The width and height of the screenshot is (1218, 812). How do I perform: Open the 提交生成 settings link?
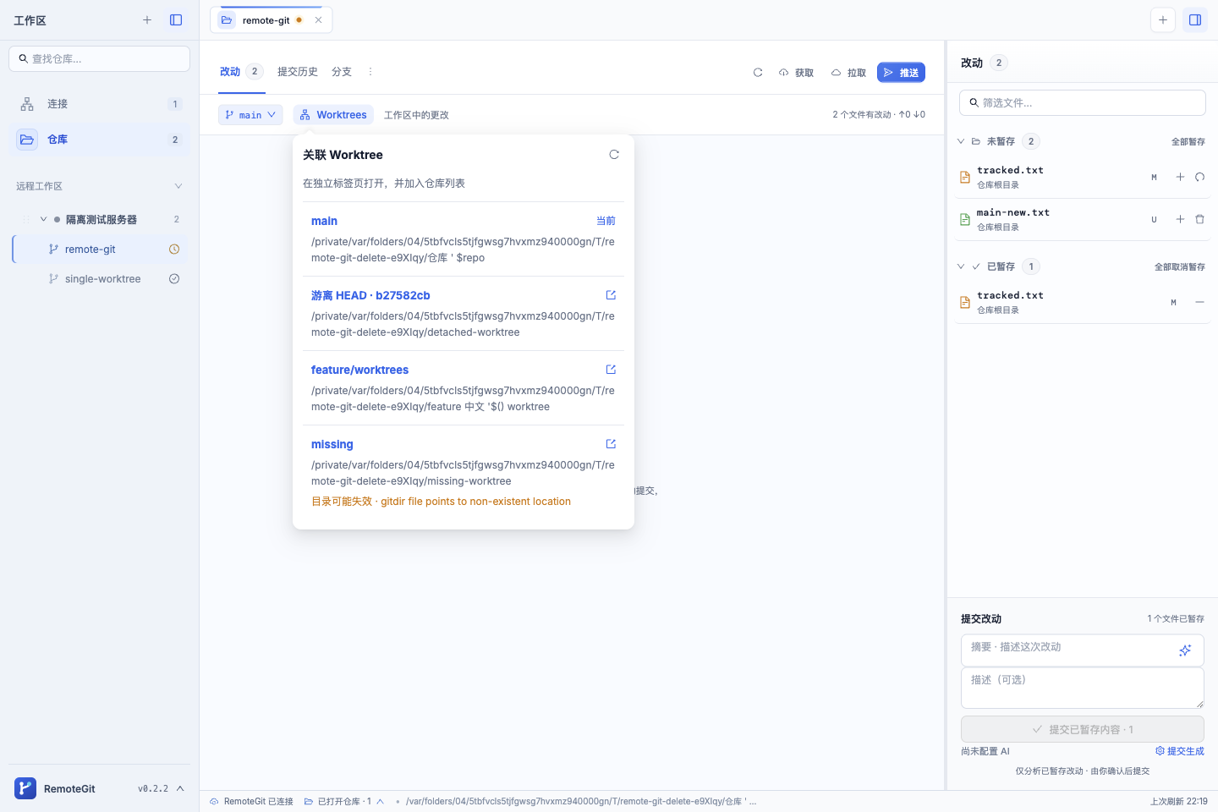coord(1180,751)
